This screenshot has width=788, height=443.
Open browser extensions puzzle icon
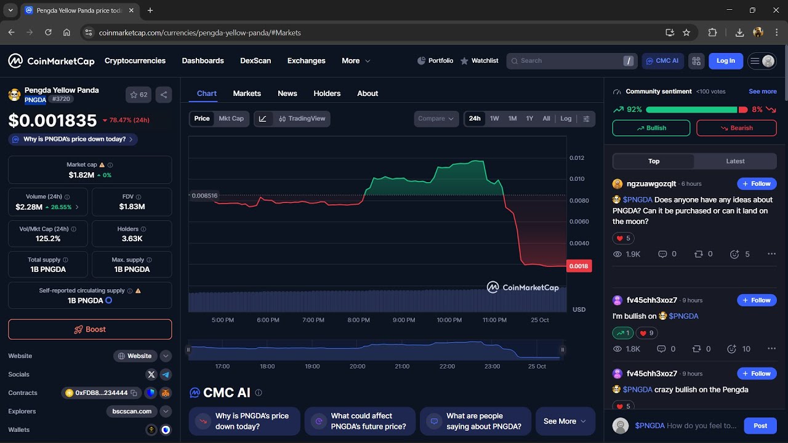point(713,33)
